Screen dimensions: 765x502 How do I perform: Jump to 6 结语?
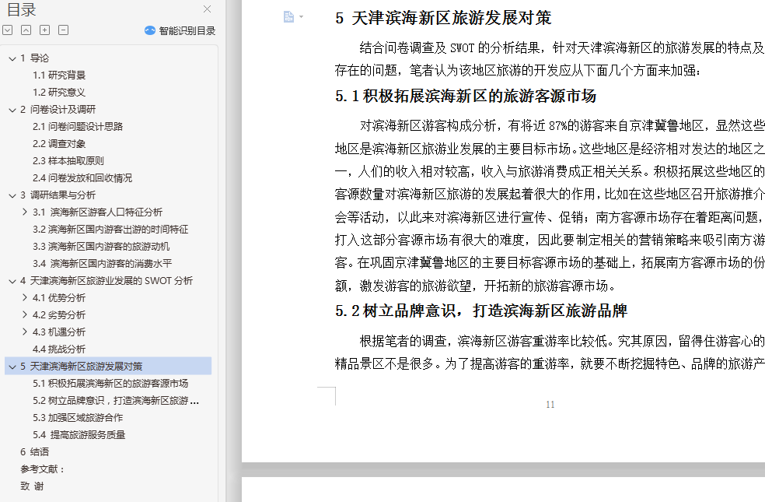pyautogui.click(x=35, y=451)
